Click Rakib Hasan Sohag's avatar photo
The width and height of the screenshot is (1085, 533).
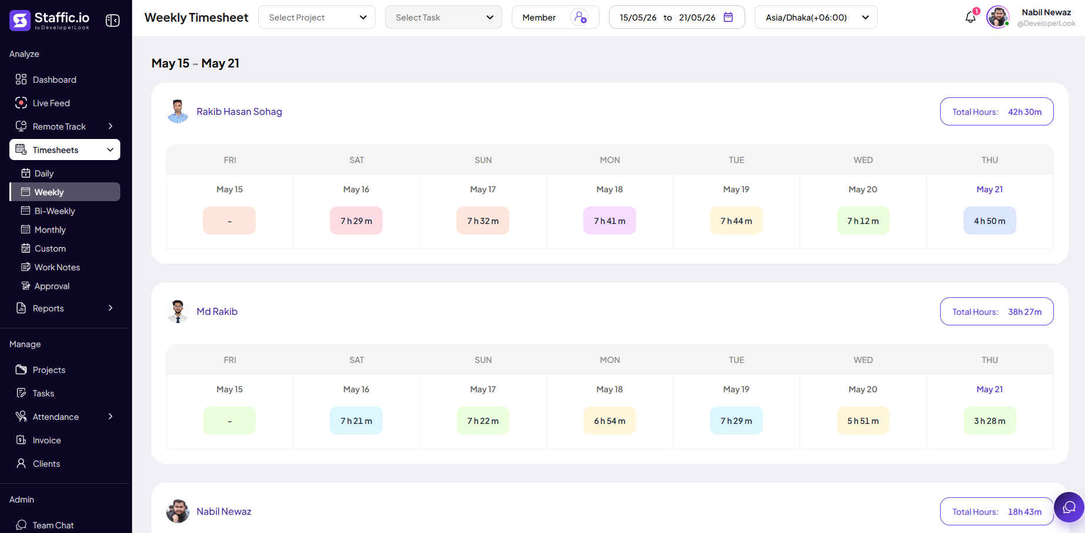click(x=178, y=111)
